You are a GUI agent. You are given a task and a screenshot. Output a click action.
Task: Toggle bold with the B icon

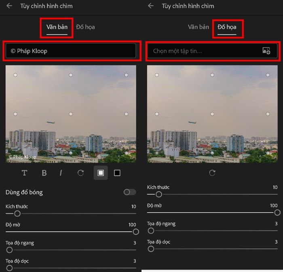coord(44,173)
